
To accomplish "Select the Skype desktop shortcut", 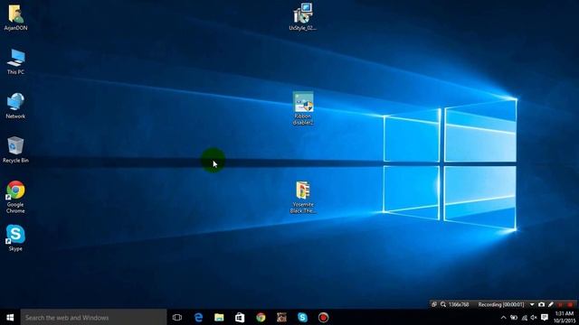I will click(15, 238).
